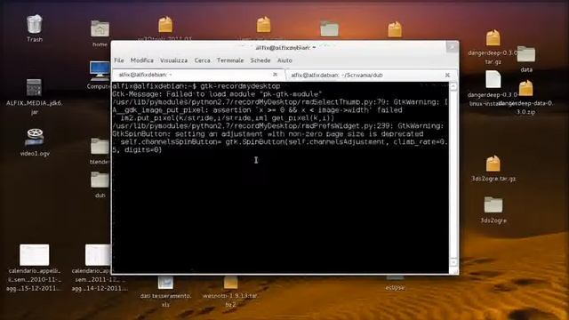
Task: Select the eclipse desktop icon
Action: (395, 279)
